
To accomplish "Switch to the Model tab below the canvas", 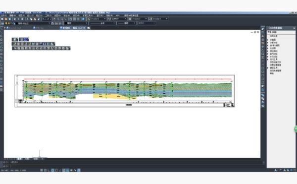I will (19, 159).
